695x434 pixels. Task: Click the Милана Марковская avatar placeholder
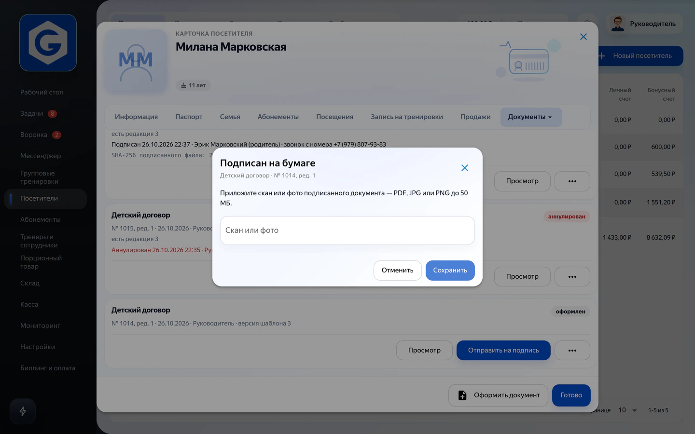click(x=136, y=61)
